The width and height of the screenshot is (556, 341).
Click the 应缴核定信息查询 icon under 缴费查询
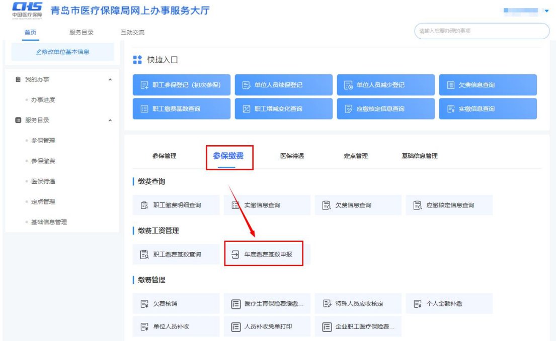tap(418, 205)
